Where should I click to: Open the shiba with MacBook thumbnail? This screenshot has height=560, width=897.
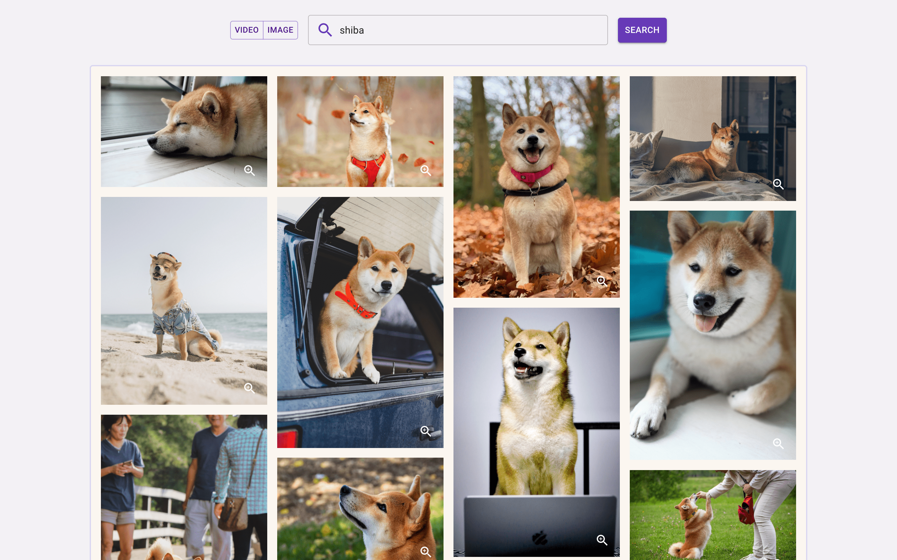[536, 432]
